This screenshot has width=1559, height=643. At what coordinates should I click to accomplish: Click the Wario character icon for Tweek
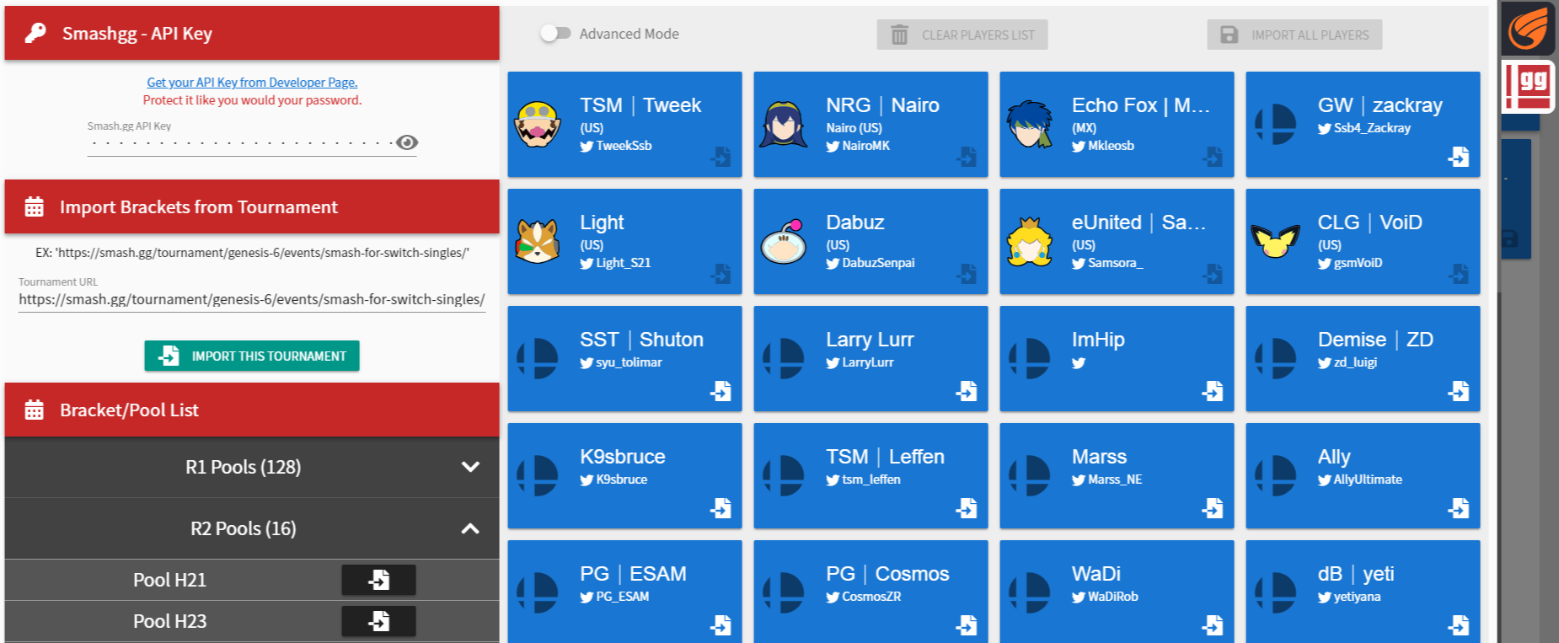538,124
